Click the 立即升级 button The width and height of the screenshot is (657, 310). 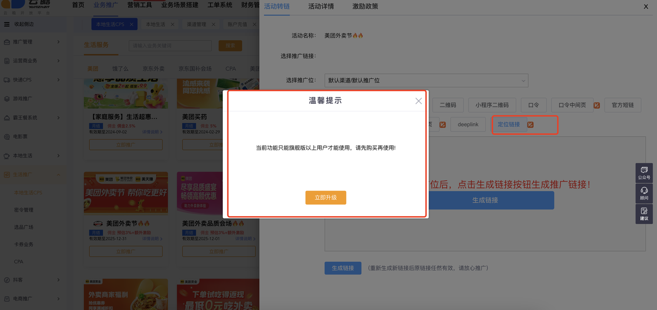coord(325,198)
